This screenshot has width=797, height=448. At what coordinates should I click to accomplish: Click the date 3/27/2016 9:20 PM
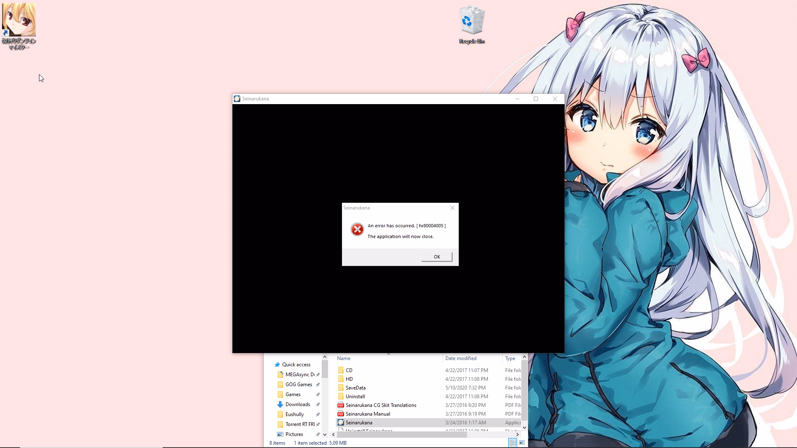coord(465,405)
